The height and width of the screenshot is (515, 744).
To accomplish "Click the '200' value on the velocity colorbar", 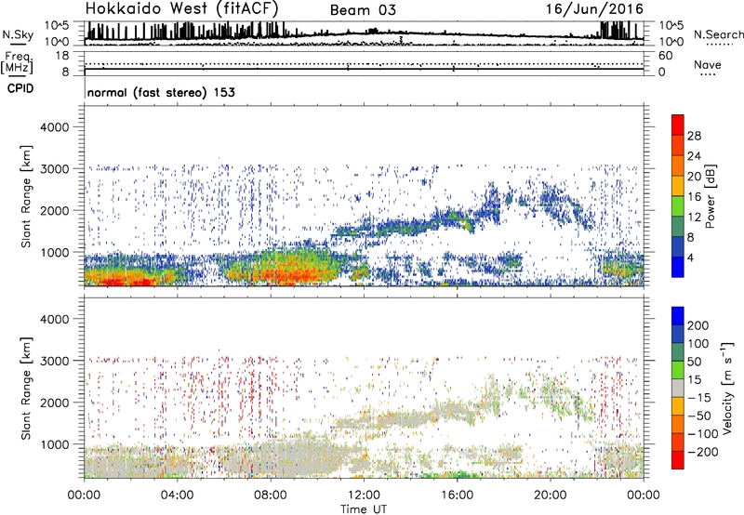I will [x=698, y=325].
